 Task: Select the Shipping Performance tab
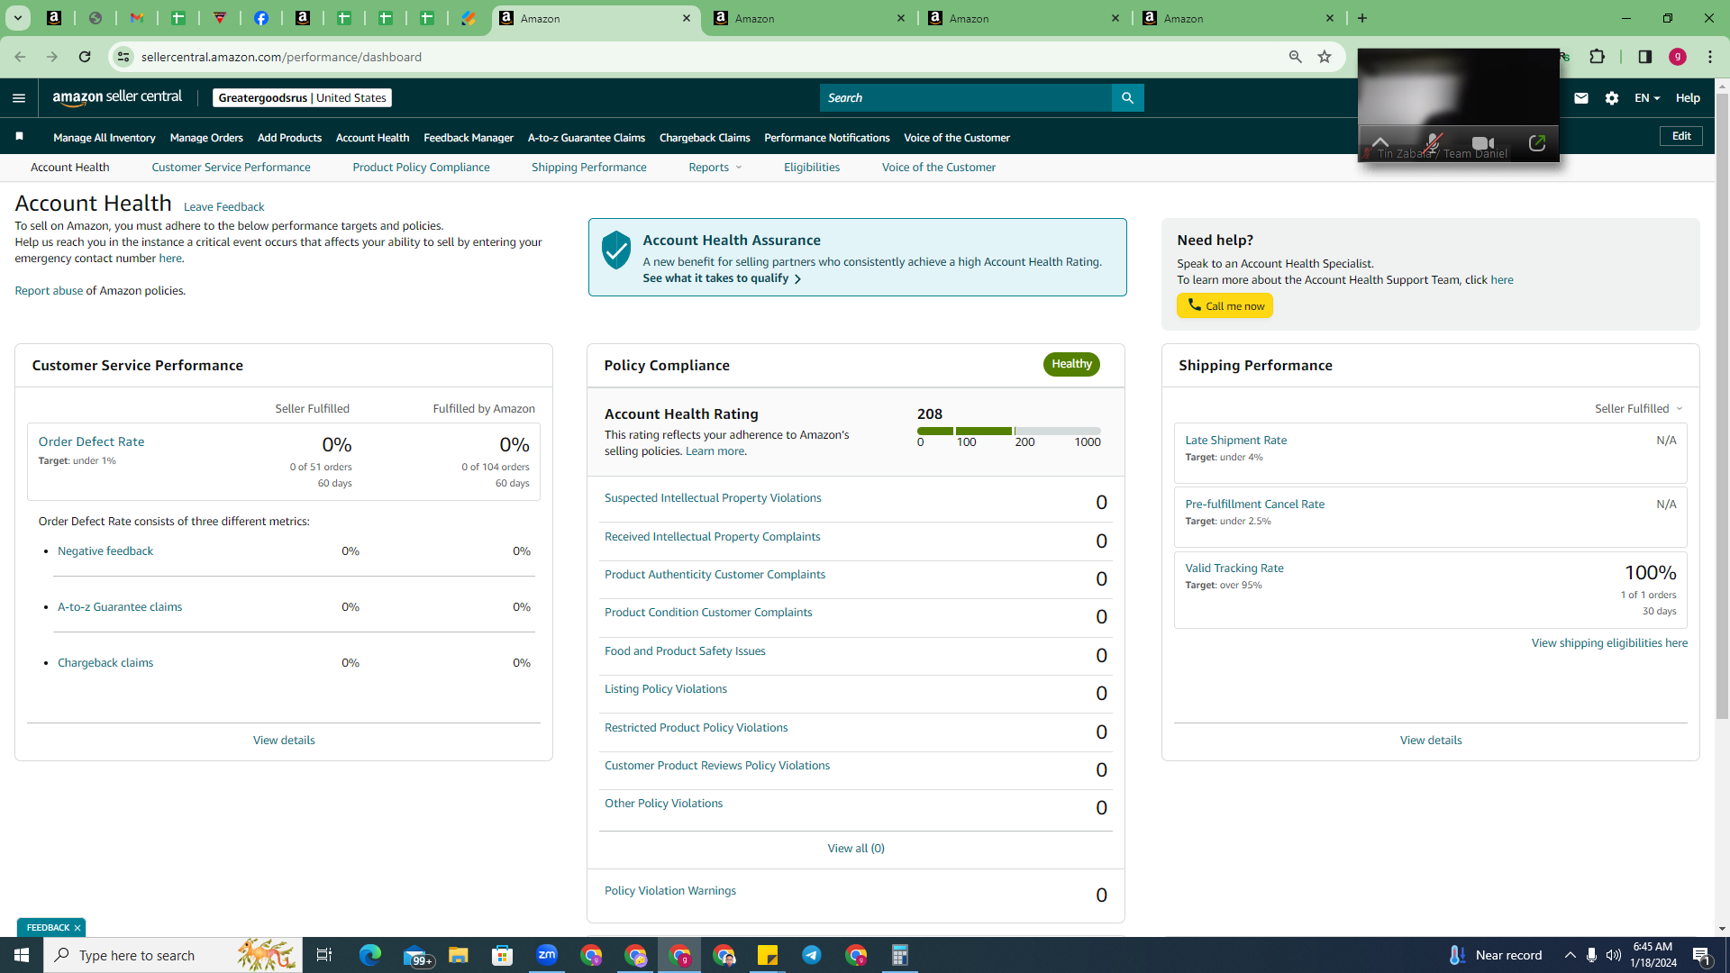pyautogui.click(x=589, y=168)
